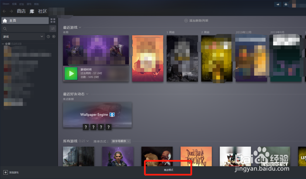Sort by recent activity clock icon
Screen dimensions: 306x179
pos(48,37)
